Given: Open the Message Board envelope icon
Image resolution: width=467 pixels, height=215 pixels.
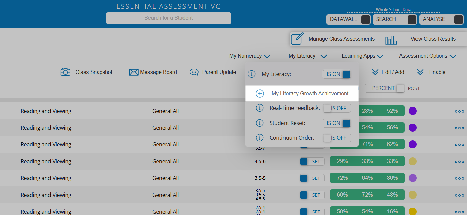Looking at the screenshot, I should [134, 72].
